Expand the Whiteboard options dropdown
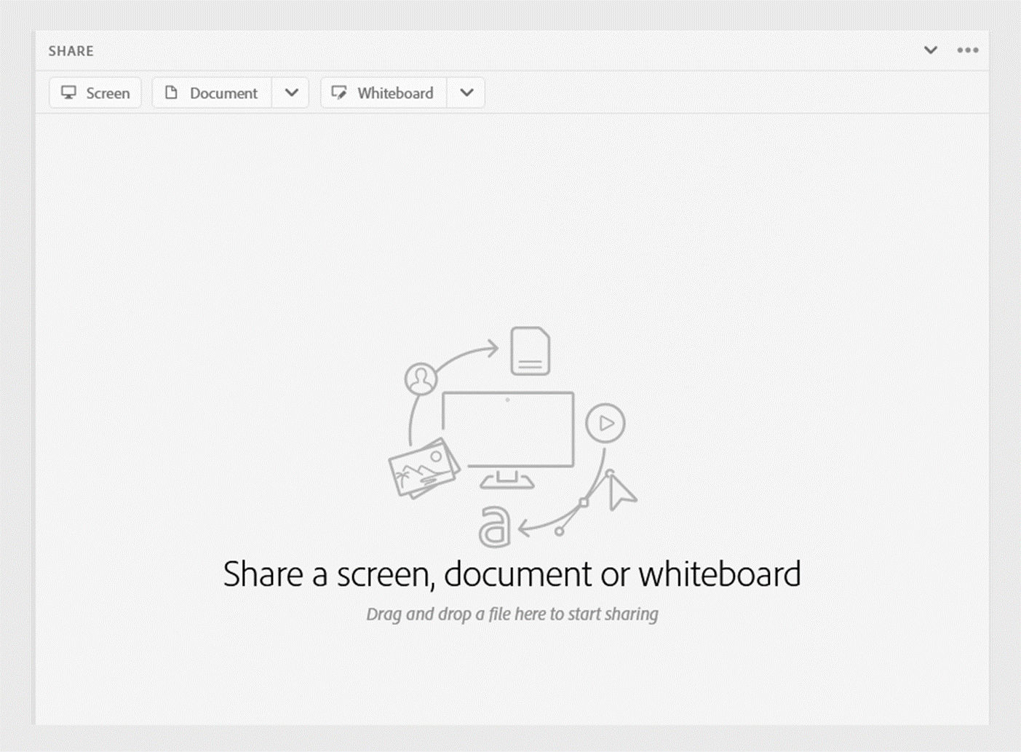Viewport: 1021px width, 752px height. [466, 92]
